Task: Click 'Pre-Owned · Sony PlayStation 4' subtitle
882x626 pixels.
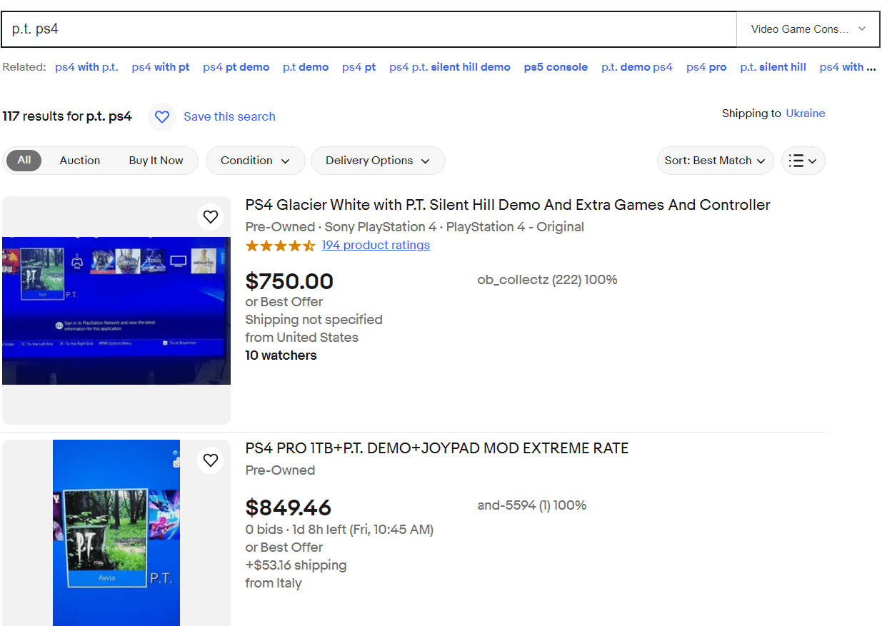Action: pyautogui.click(x=414, y=227)
